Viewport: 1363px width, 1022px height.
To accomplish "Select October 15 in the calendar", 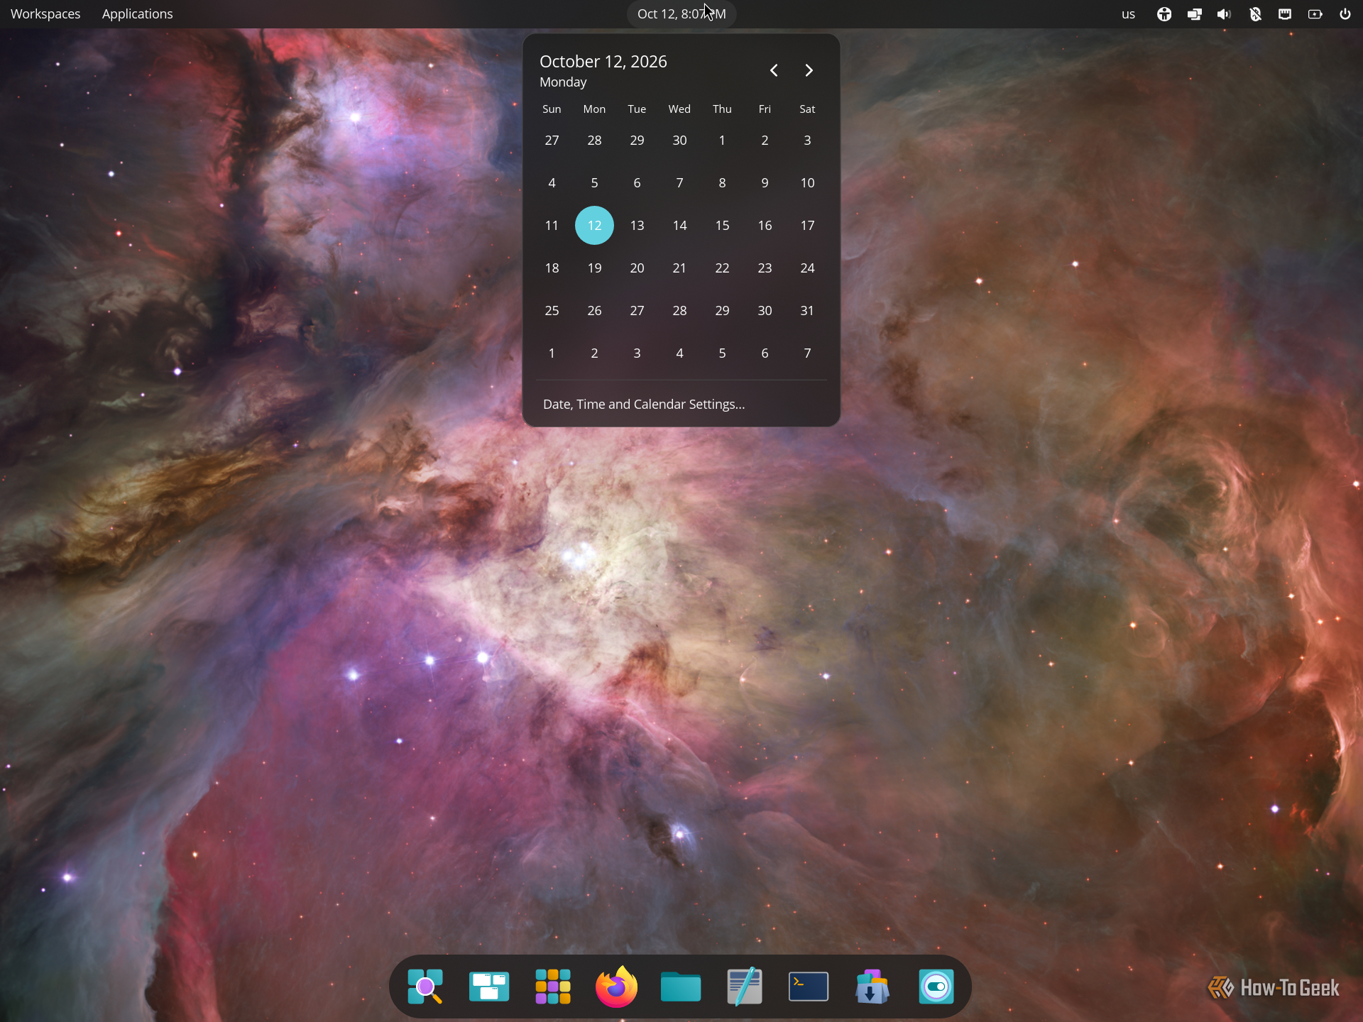I will [722, 225].
